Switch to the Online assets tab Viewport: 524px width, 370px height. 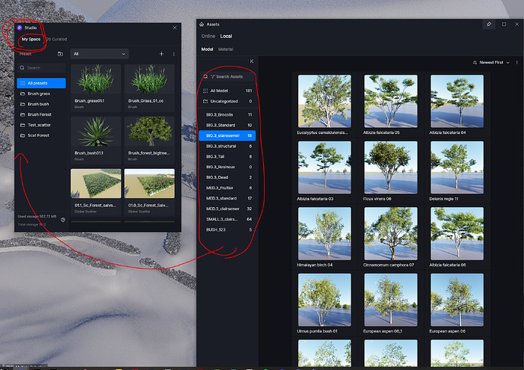tap(208, 37)
